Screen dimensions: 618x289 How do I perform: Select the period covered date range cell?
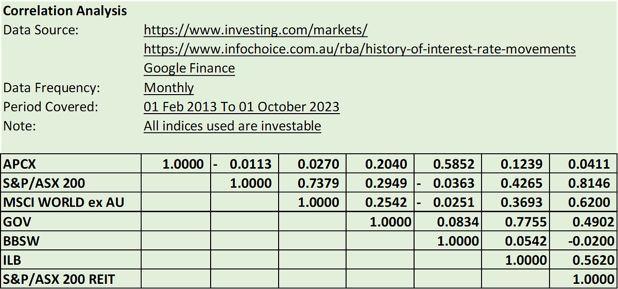pyautogui.click(x=242, y=107)
